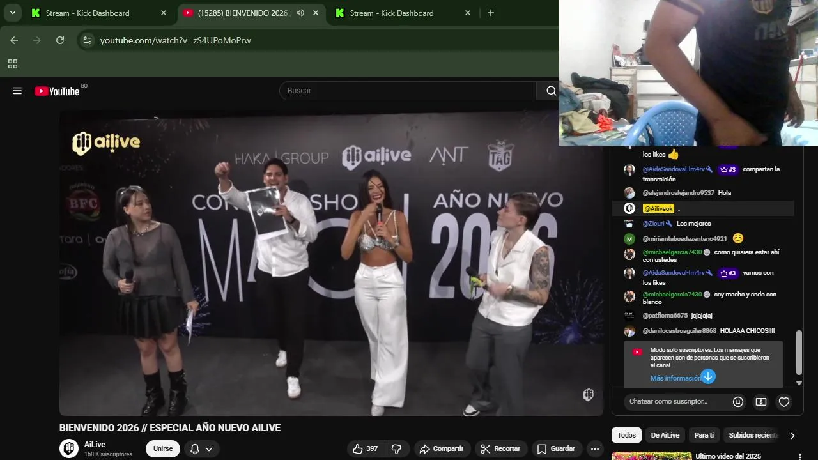Open Ultimo video del 2025 thumbnail
This screenshot has height=460, width=818.
(x=651, y=456)
